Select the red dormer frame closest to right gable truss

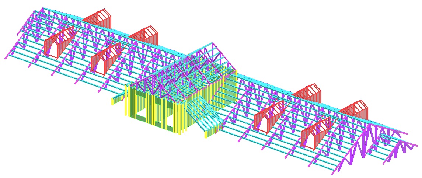click(315, 133)
